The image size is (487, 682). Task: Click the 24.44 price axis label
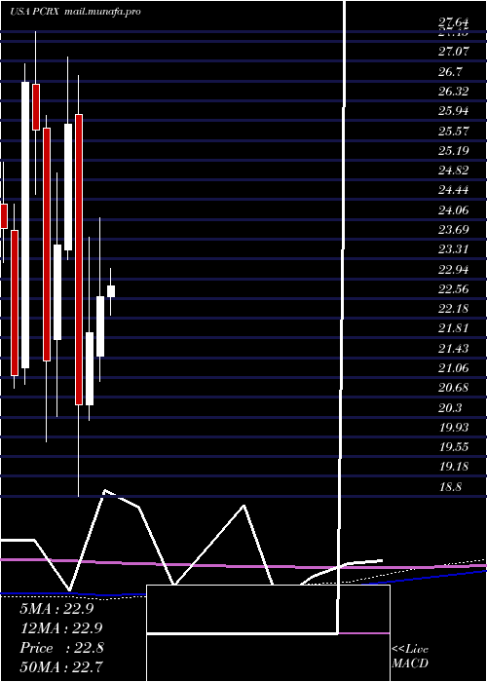coord(454,190)
